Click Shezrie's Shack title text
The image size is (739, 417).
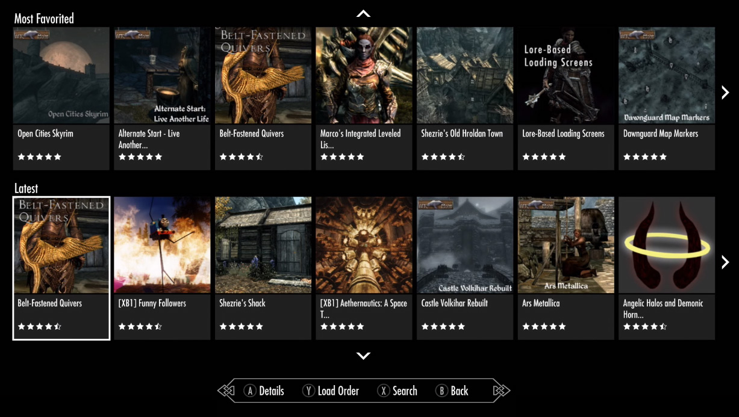click(242, 303)
